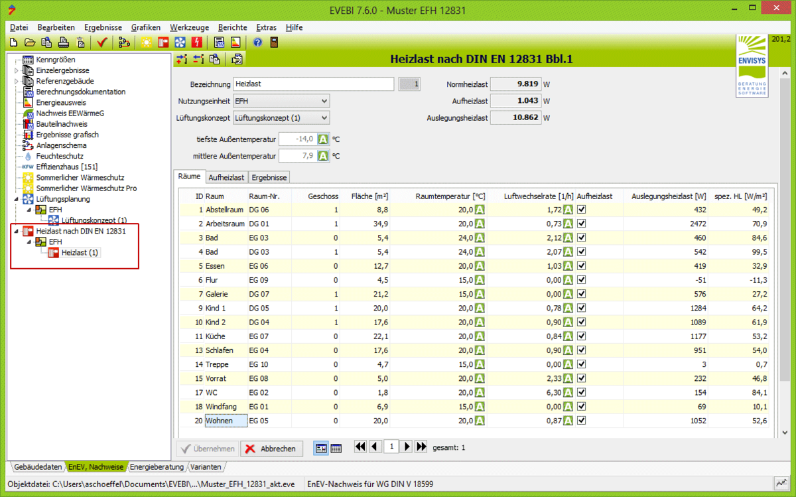Jump to last record with the double-right arrow
Viewport: 796px width, 497px height.
tap(421, 447)
